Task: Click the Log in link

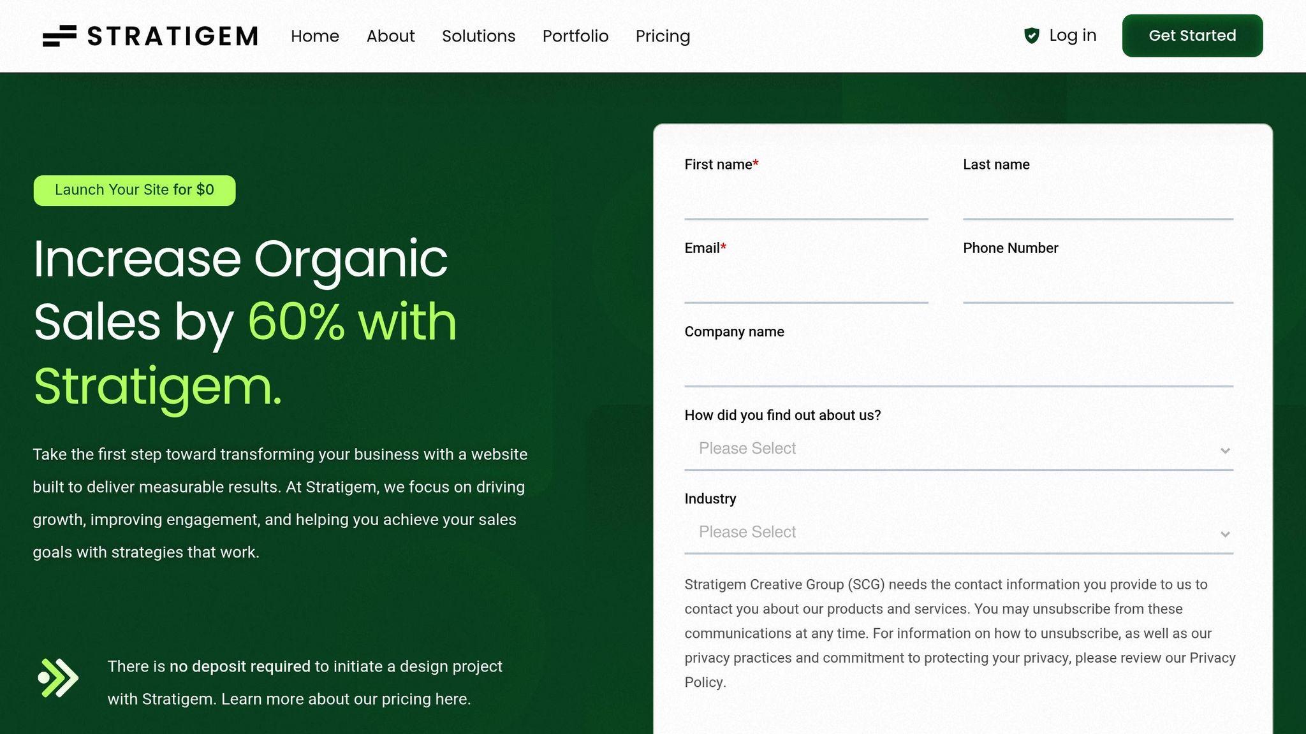Action: click(1072, 36)
